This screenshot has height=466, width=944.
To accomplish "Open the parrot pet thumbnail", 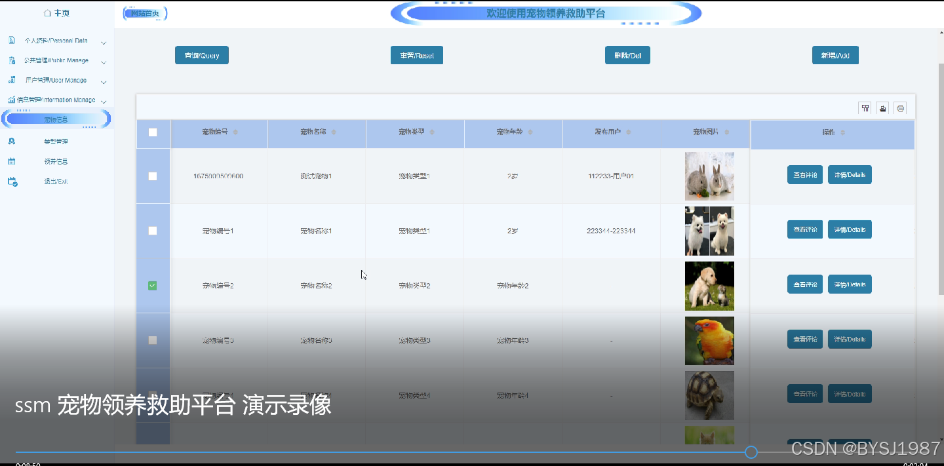I will coord(709,341).
